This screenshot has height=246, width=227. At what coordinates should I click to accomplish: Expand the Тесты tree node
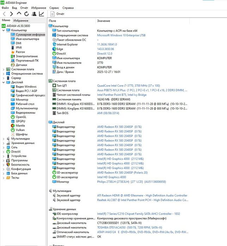(x=4, y=178)
